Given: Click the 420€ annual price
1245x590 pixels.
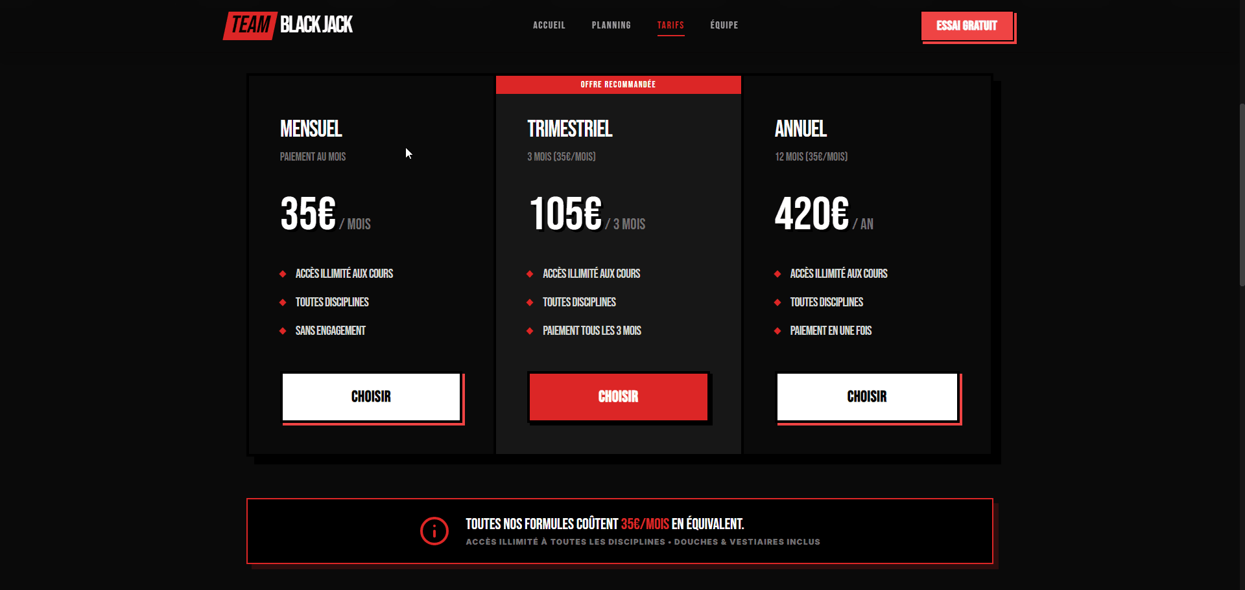Looking at the screenshot, I should click(x=811, y=214).
